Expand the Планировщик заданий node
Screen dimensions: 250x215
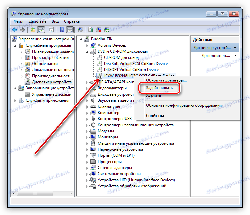(21, 52)
